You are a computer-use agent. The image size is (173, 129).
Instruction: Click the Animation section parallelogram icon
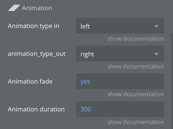(14, 8)
